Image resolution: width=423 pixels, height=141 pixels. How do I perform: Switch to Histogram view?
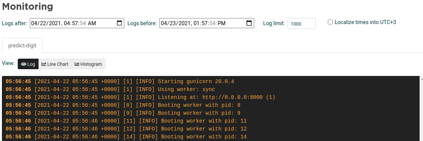coord(88,64)
